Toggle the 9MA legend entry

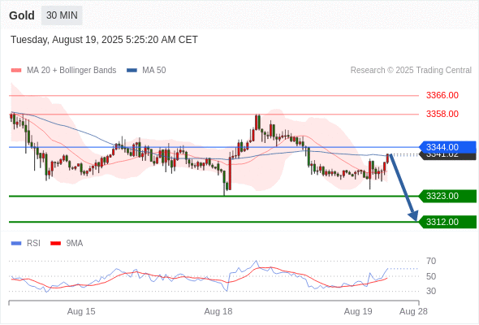[x=67, y=244]
